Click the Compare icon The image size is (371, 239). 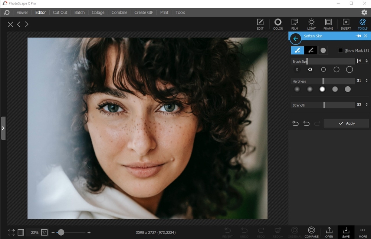311,232
